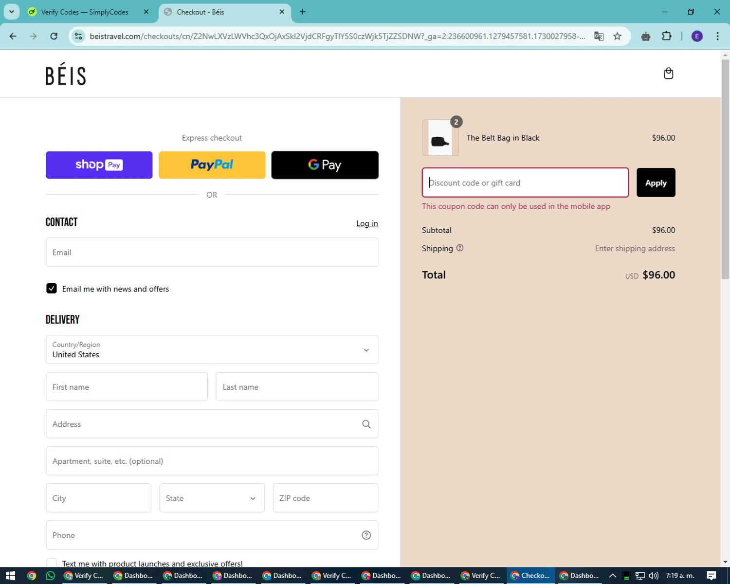Click the total USD $96.00 amount

[650, 275]
